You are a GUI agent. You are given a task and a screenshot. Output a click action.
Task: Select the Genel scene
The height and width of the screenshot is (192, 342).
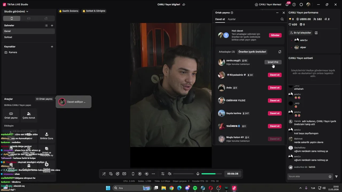pos(29,31)
